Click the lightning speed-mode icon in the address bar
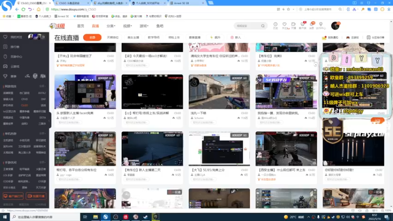The image size is (393, 221). tap(283, 9)
